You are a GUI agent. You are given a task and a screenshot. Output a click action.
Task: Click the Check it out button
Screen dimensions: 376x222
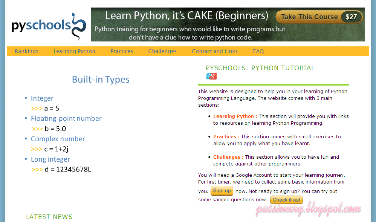coord(286,200)
